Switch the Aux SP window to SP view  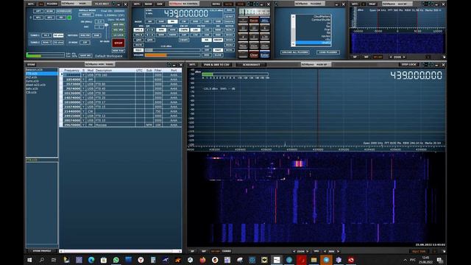355,57
